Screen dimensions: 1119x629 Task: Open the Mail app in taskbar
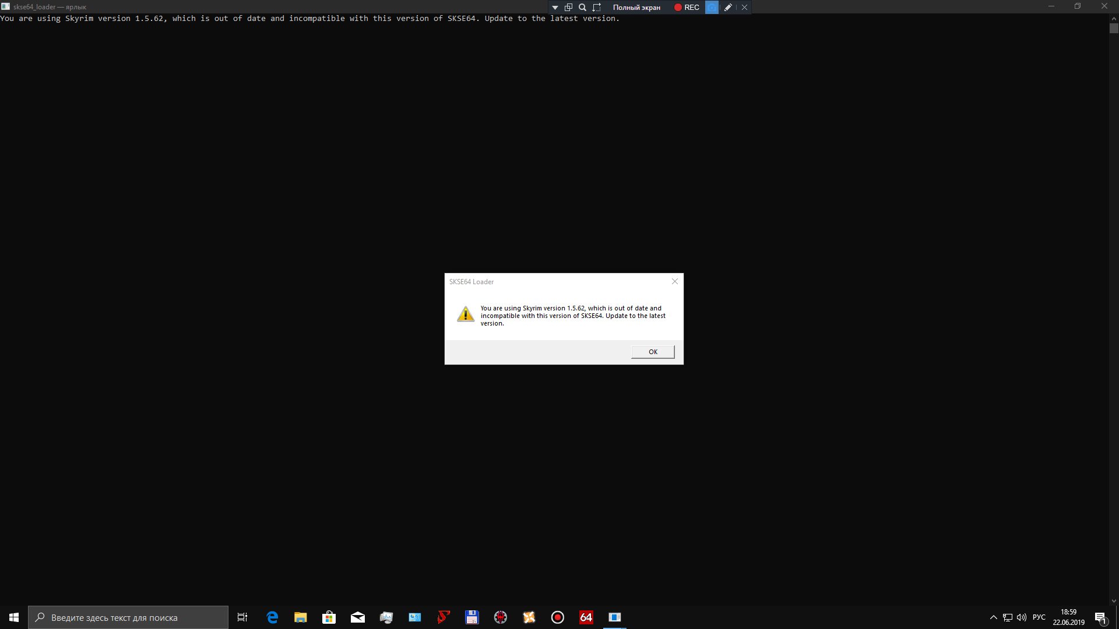358,617
